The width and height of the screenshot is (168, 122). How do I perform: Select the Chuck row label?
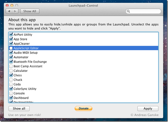(x=18, y=80)
